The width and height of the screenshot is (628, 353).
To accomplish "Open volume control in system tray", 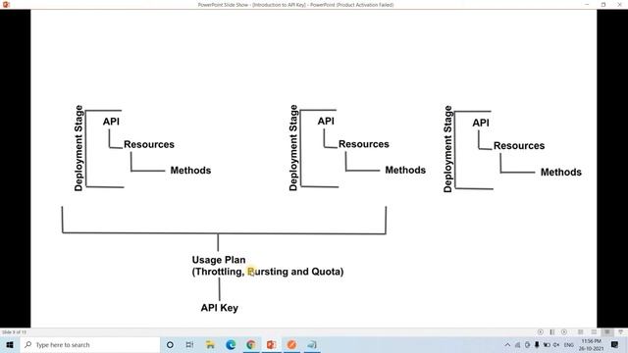I will [556, 344].
